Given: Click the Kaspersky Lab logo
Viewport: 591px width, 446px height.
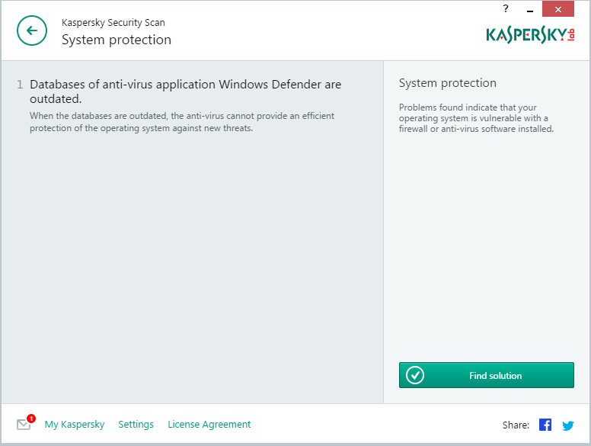Looking at the screenshot, I should [530, 35].
